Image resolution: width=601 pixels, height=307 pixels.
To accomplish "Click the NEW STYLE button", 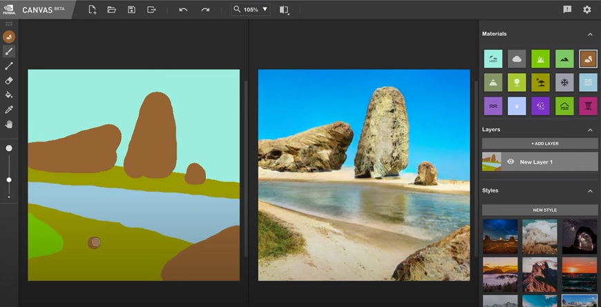I will pyautogui.click(x=540, y=210).
